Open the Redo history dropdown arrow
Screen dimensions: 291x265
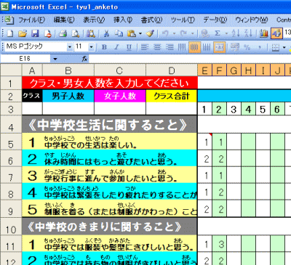pyautogui.click(x=193, y=33)
